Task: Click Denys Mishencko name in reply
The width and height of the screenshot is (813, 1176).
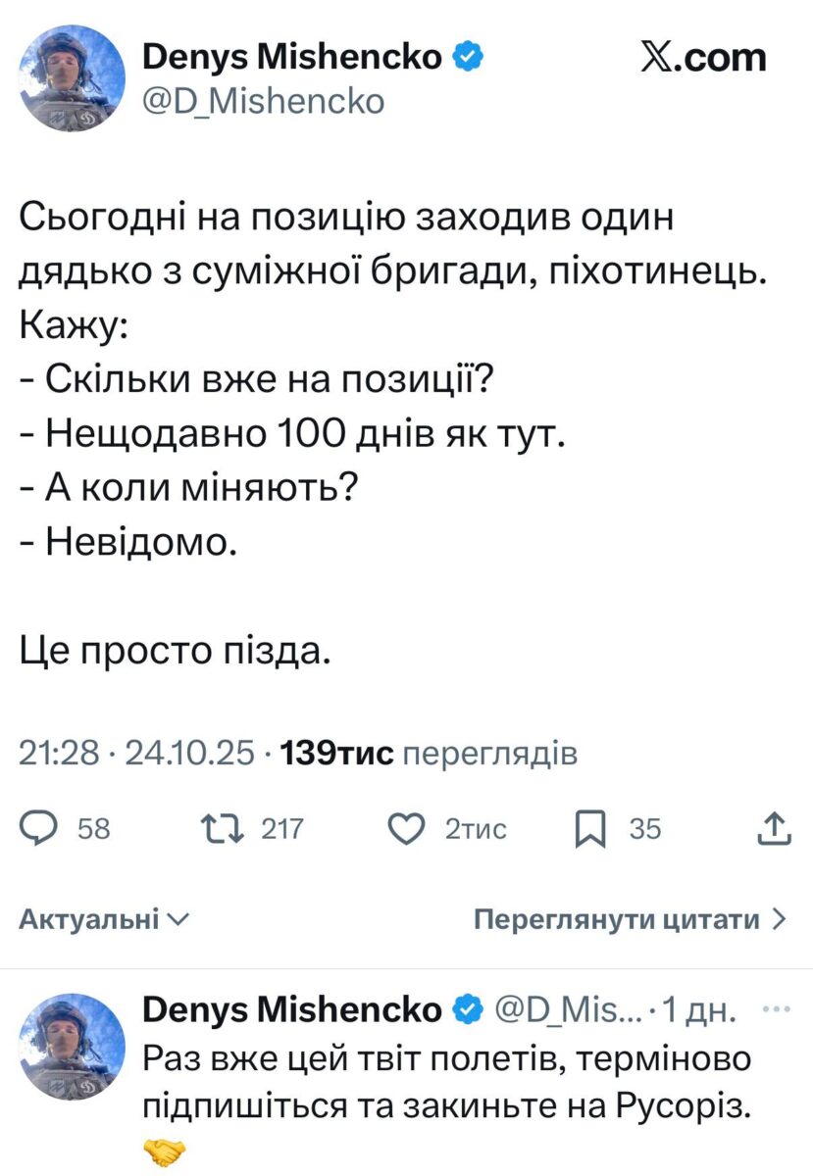Action: (292, 1009)
